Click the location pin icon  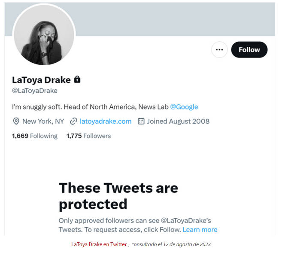16,121
